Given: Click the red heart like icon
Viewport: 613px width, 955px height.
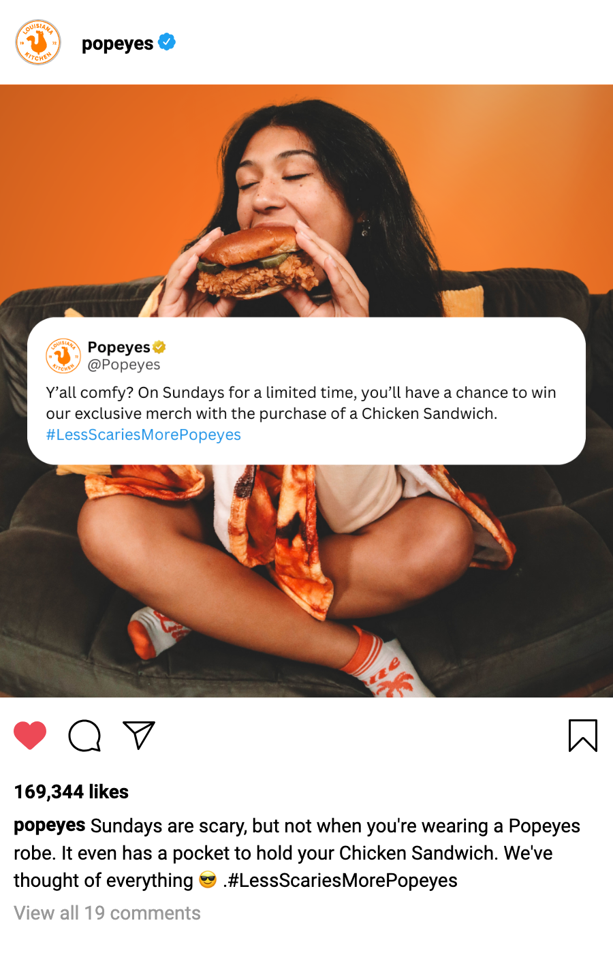Looking at the screenshot, I should [30, 736].
